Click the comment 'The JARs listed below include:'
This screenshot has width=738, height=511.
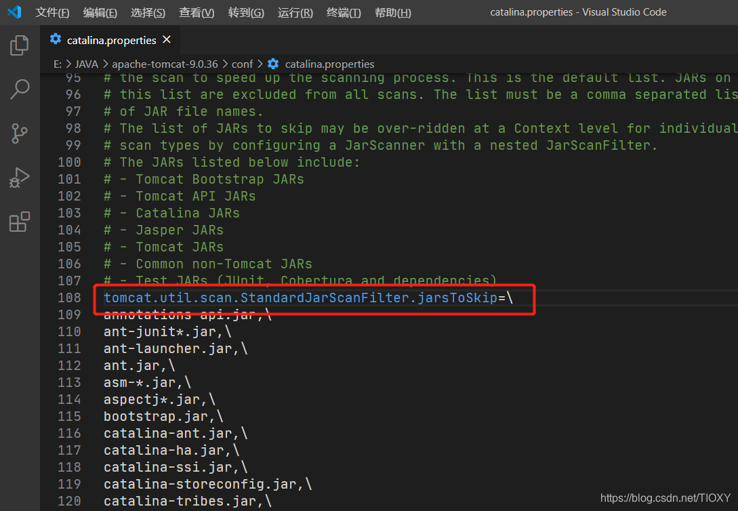point(232,163)
